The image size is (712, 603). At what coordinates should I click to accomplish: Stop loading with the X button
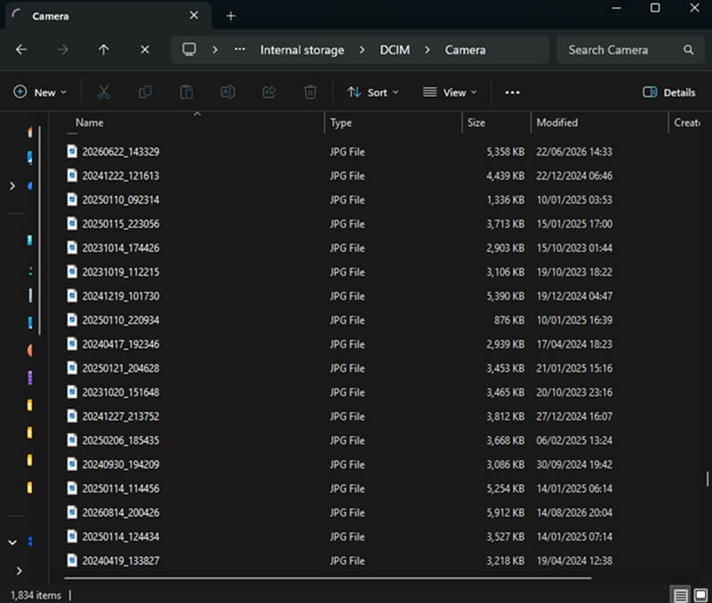click(x=145, y=50)
